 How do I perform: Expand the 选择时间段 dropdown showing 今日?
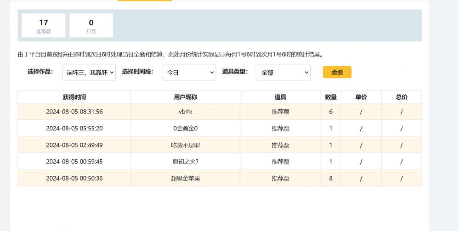click(189, 72)
